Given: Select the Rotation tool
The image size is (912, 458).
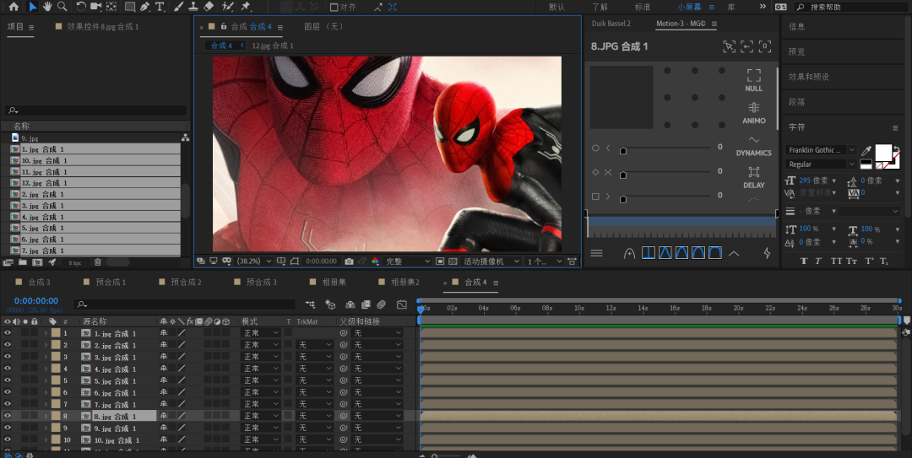Looking at the screenshot, I should point(81,7).
